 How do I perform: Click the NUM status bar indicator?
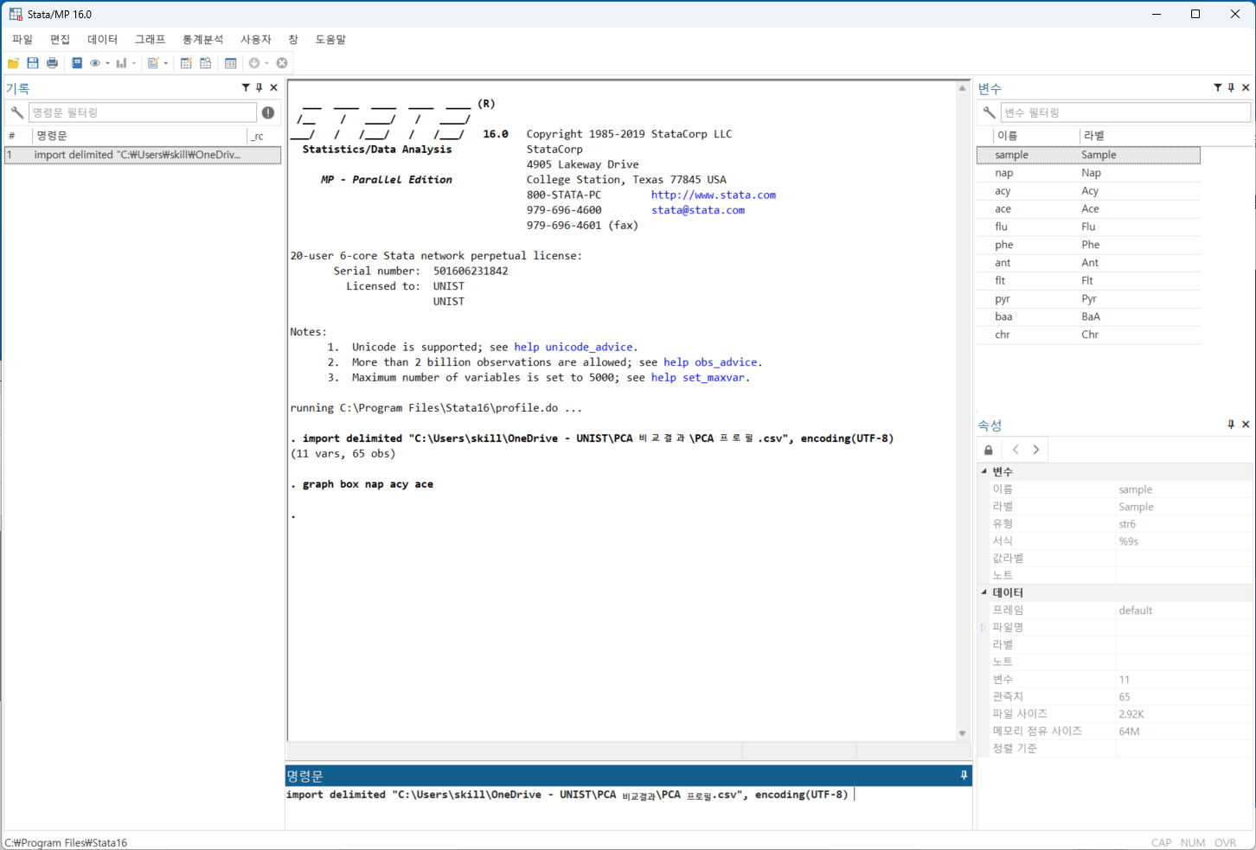pyautogui.click(x=1192, y=842)
